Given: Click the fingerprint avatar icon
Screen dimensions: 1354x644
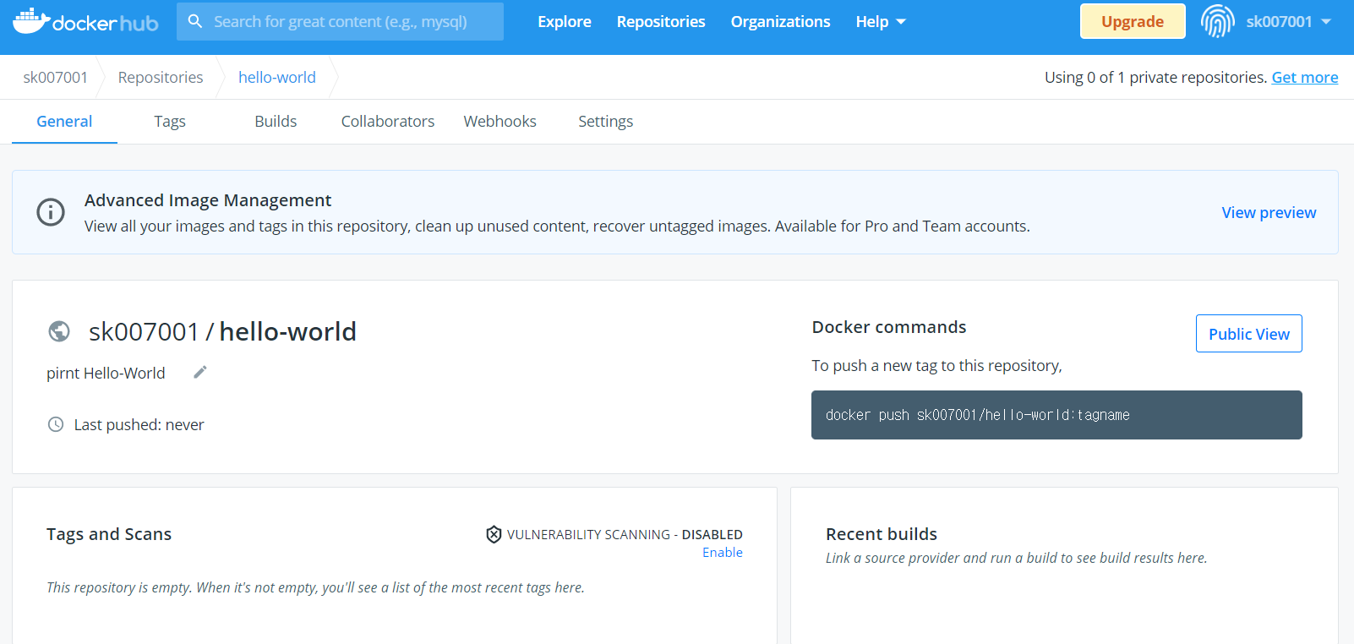Looking at the screenshot, I should pyautogui.click(x=1218, y=21).
